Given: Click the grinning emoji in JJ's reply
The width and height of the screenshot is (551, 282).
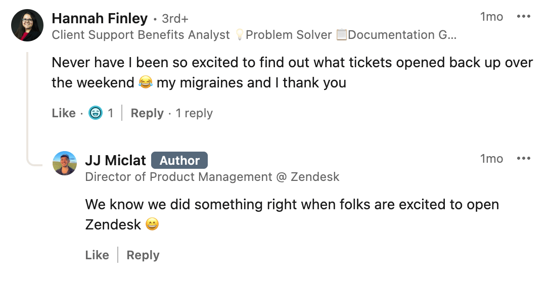Looking at the screenshot, I should (152, 224).
